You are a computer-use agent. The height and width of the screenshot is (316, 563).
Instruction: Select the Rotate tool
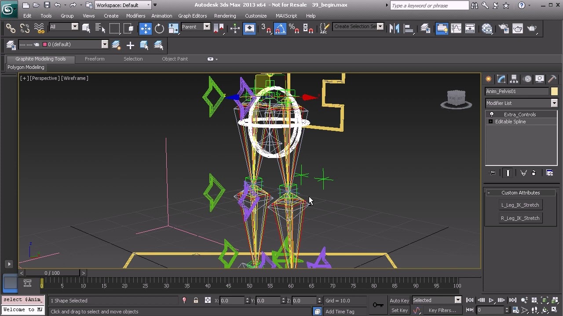click(159, 29)
